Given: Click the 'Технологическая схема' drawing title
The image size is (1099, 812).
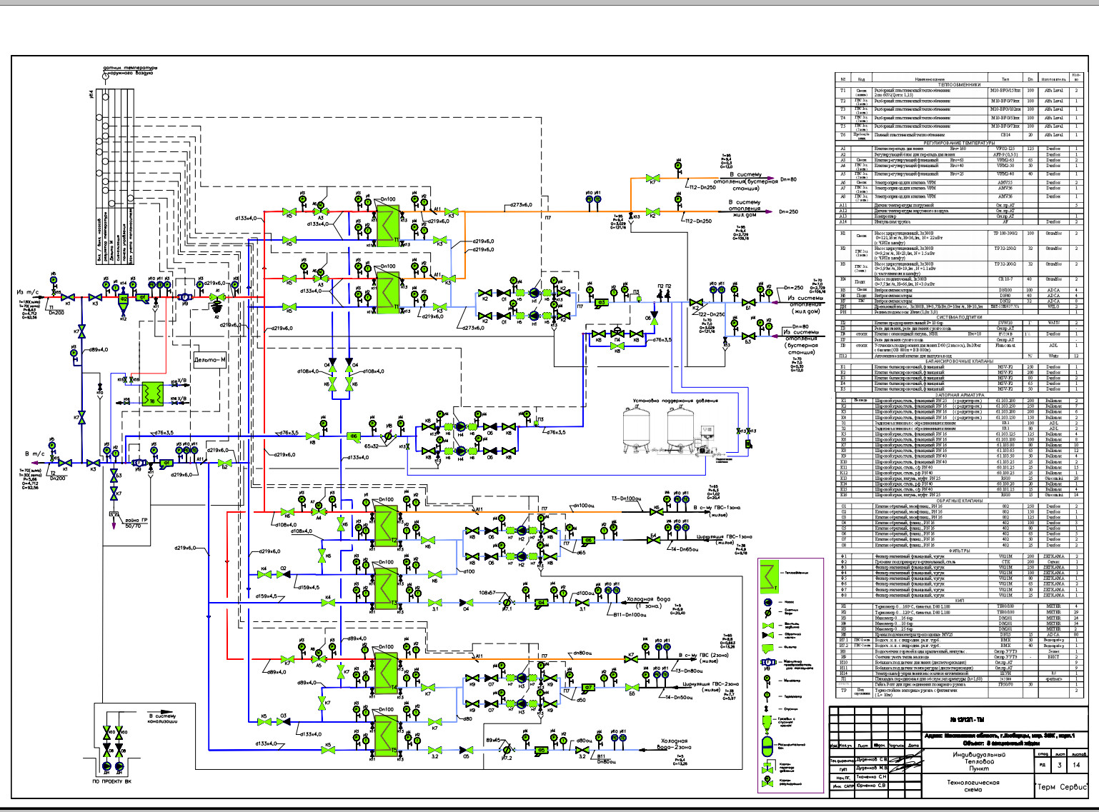Looking at the screenshot, I should (x=968, y=786).
